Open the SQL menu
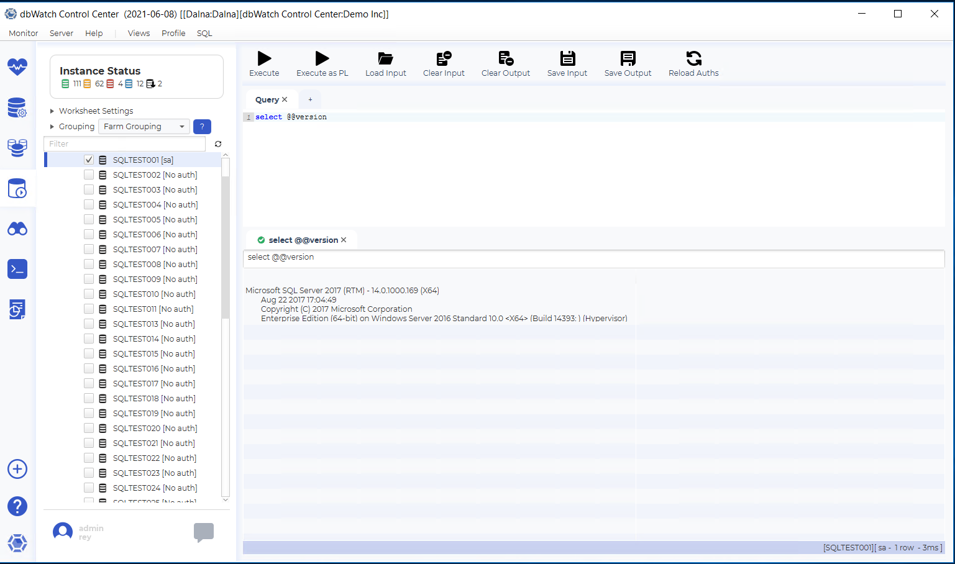The width and height of the screenshot is (955, 564). 204,34
